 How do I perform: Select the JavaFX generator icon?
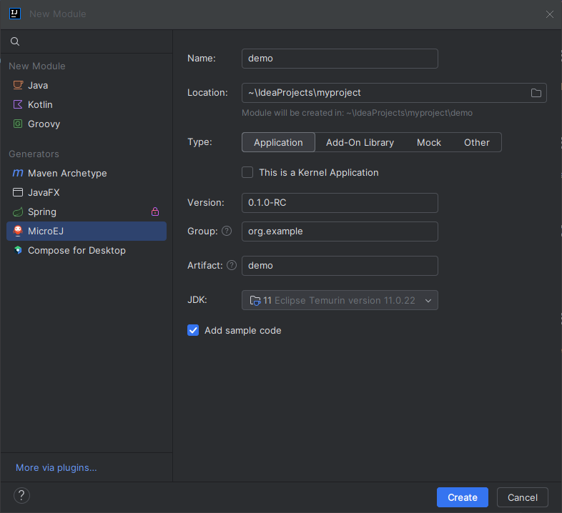pos(18,192)
